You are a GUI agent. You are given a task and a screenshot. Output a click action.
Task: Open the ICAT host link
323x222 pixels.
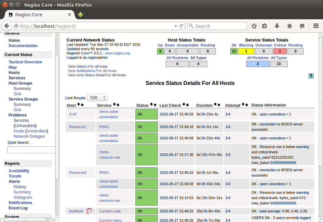click(73, 114)
